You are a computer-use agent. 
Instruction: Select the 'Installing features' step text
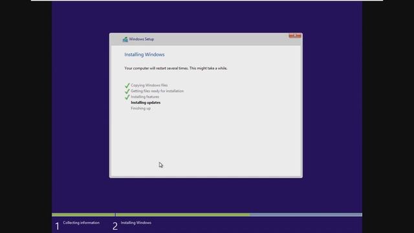(145, 96)
